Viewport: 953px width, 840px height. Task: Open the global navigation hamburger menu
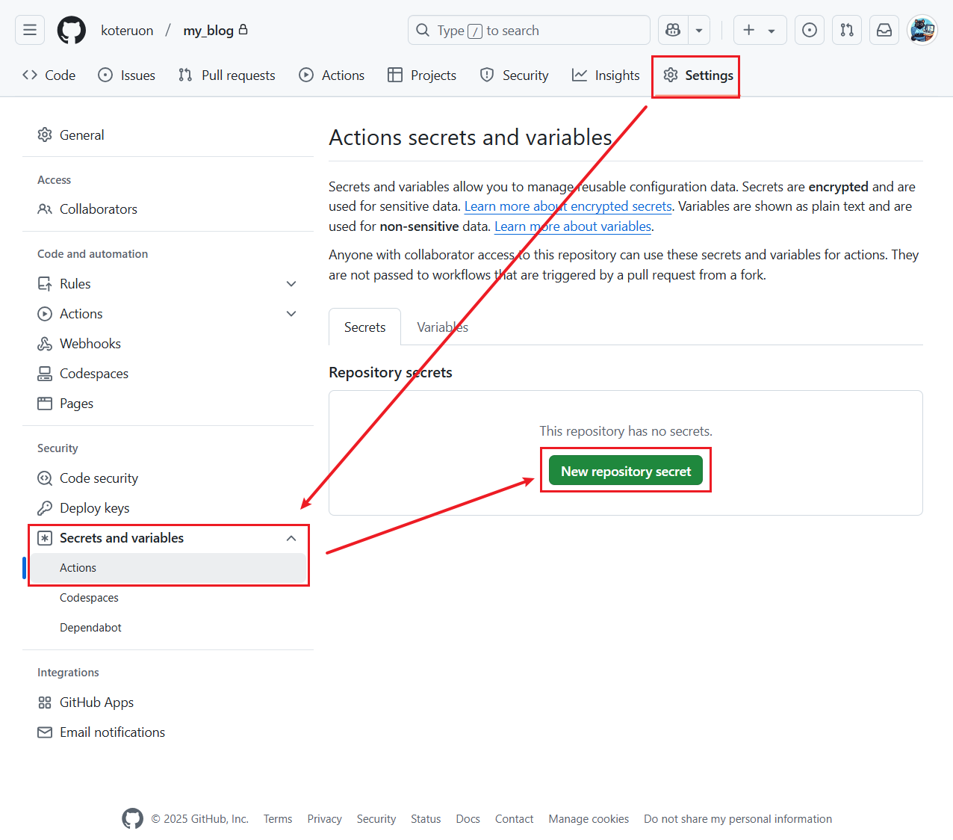(x=29, y=30)
